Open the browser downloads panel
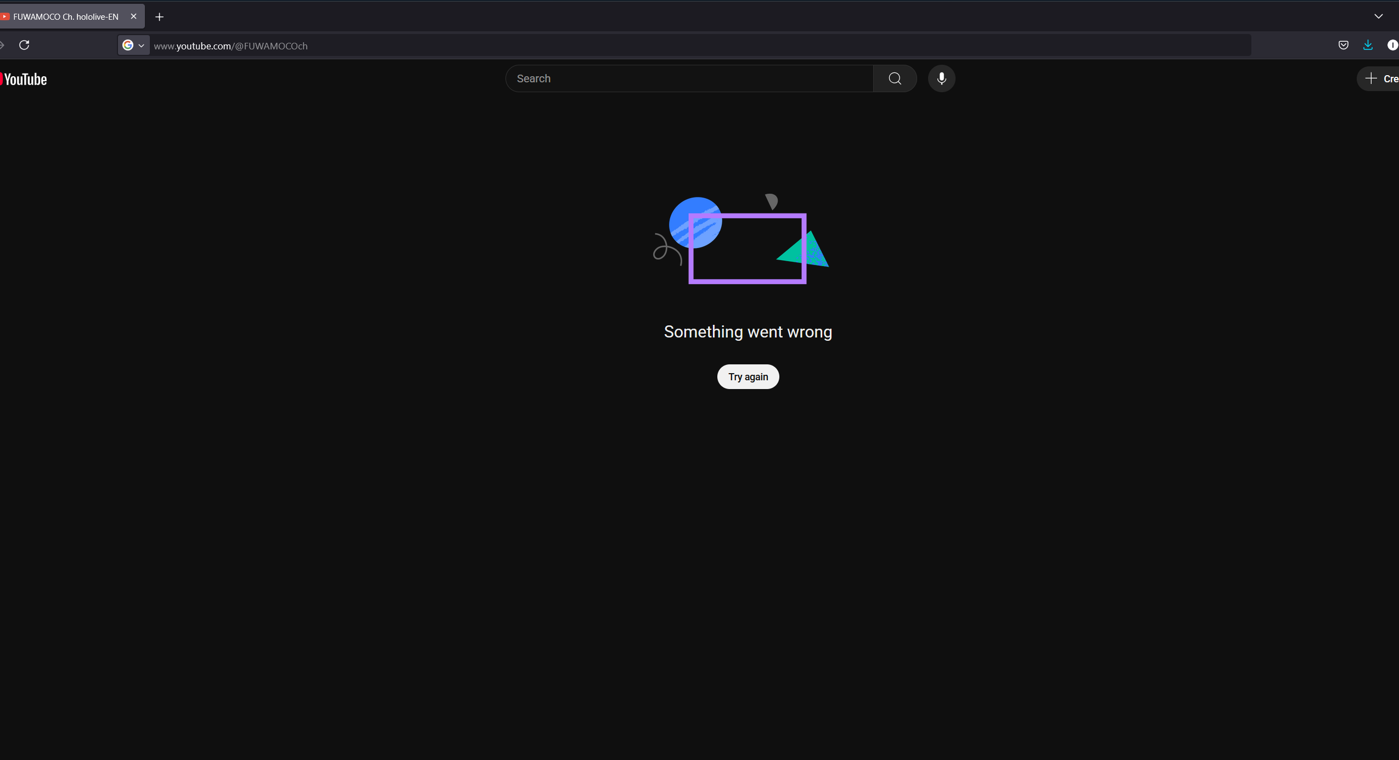This screenshot has width=1399, height=760. [1368, 45]
